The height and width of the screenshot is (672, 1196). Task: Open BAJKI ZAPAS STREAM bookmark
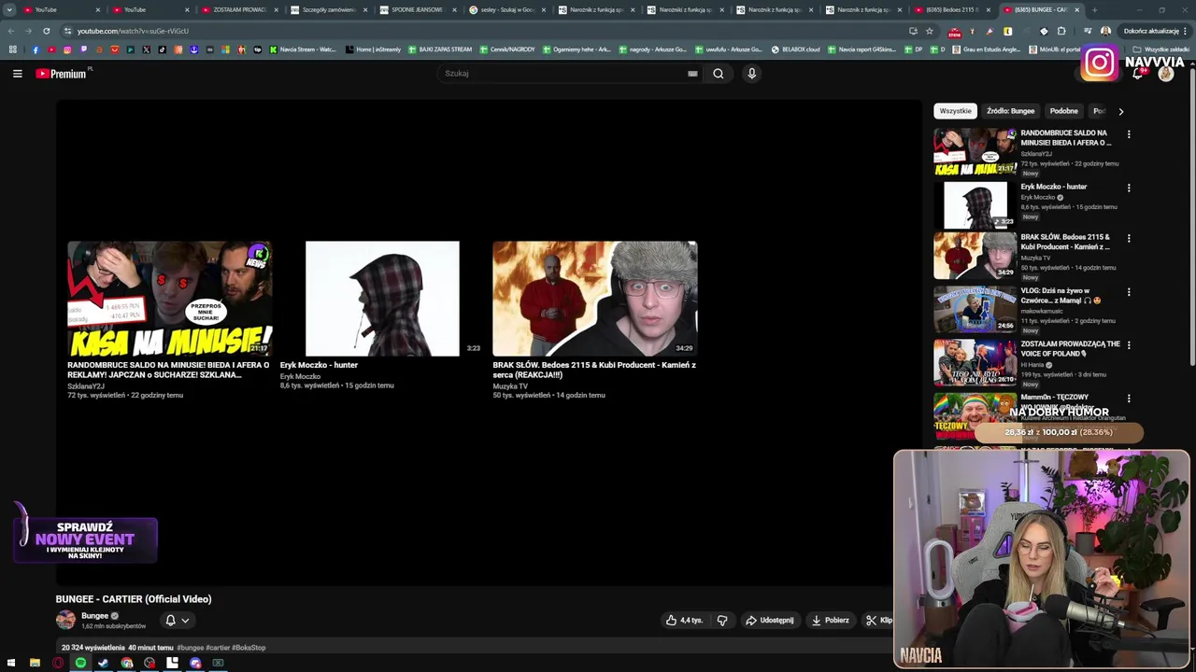pos(440,49)
